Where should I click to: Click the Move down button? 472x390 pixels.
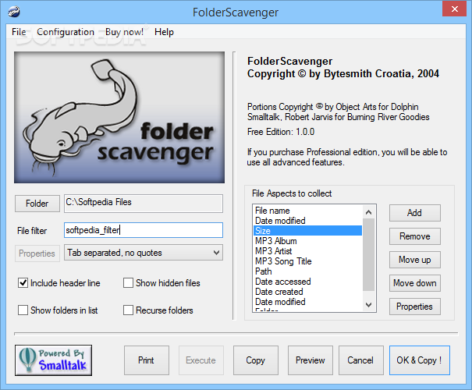415,283
